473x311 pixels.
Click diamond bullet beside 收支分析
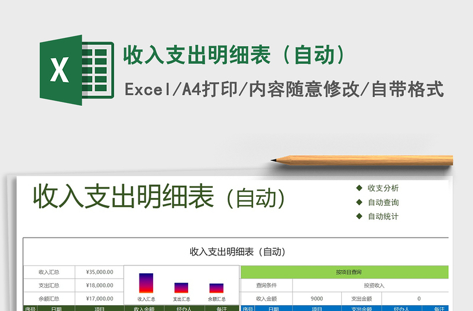[359, 188]
